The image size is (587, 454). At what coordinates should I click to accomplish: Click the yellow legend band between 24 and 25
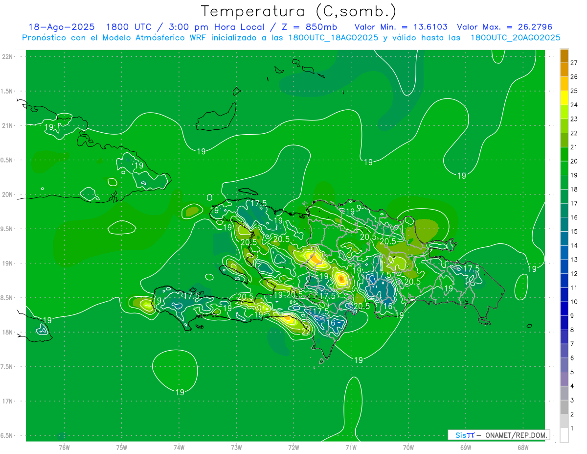(564, 98)
